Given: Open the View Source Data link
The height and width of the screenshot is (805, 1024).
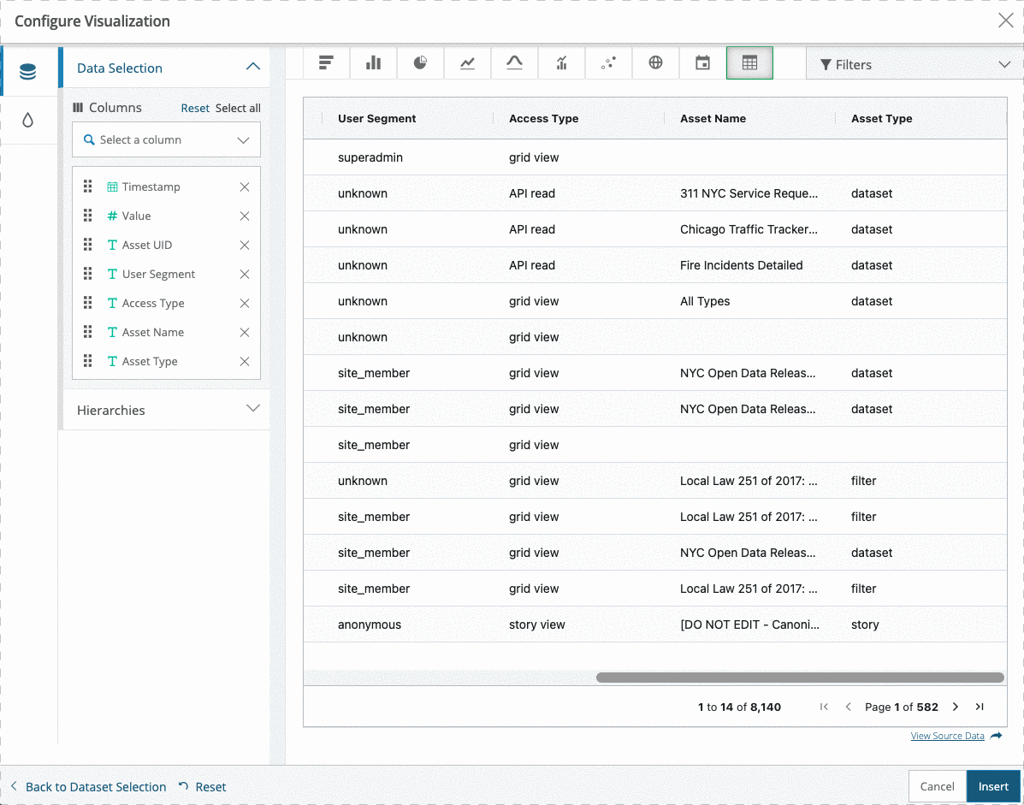Looking at the screenshot, I should tap(947, 736).
